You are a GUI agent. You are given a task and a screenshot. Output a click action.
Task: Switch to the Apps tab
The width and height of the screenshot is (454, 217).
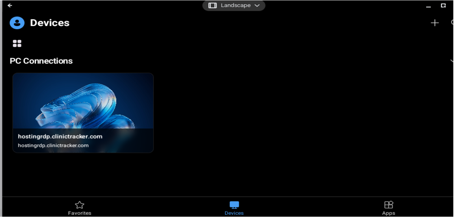[x=389, y=208]
